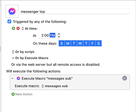Toggle Friday in the days selector
This screenshot has width=136, height=112.
[x=92, y=43]
